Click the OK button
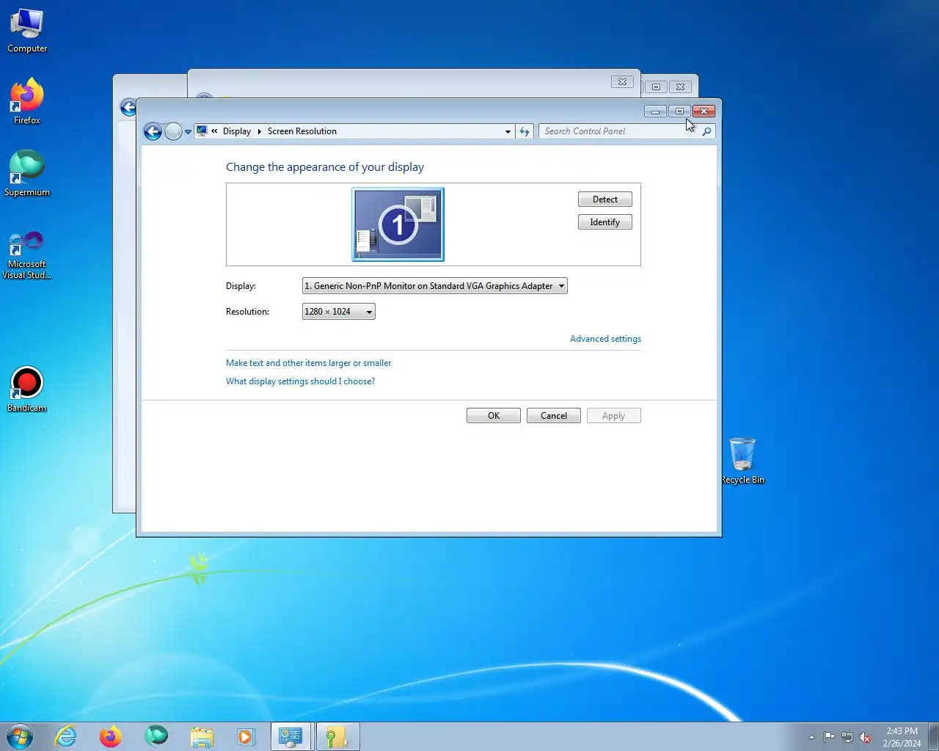This screenshot has height=751, width=939. (x=494, y=416)
